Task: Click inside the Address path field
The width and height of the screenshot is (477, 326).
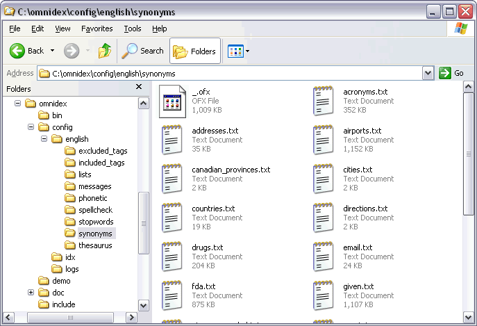Action: click(230, 74)
